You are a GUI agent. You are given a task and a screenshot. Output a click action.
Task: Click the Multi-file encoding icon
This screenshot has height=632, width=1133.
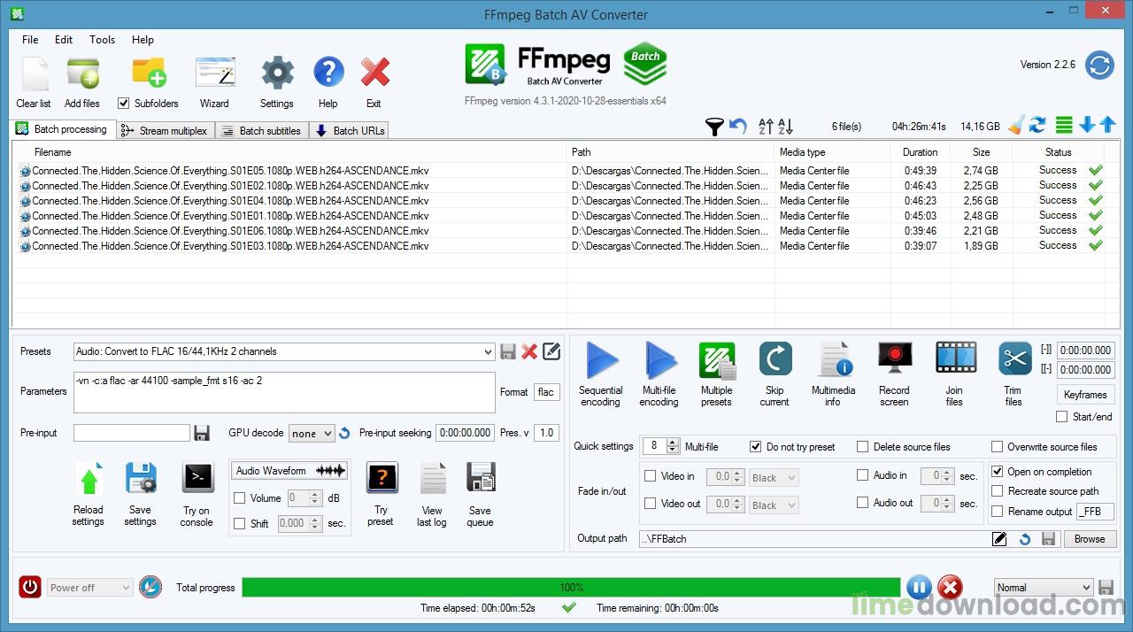pos(659,361)
